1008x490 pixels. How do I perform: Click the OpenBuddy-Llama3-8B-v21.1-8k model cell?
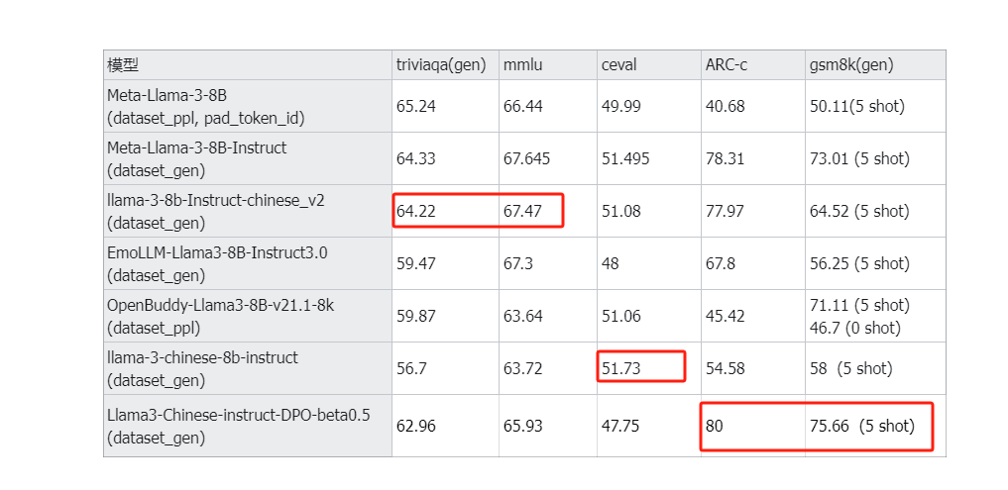(248, 316)
